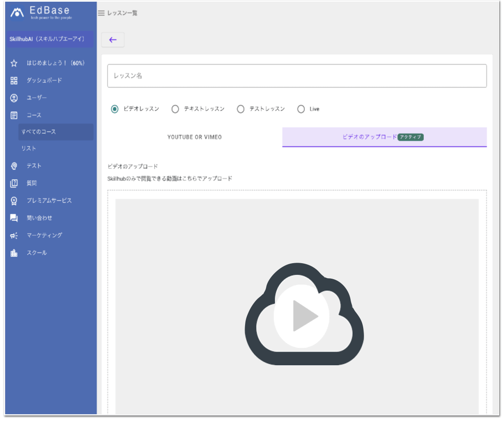The height and width of the screenshot is (428, 504).
Task: Click the premium service badge icon
Action: (x=14, y=201)
